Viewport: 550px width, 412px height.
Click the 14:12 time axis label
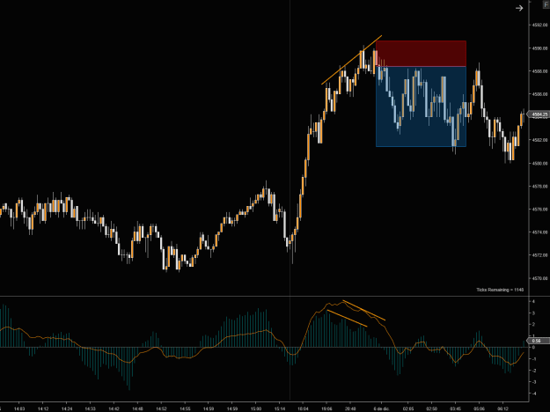click(43, 408)
